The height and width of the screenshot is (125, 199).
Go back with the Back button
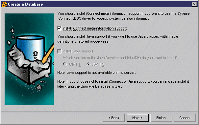(114, 118)
